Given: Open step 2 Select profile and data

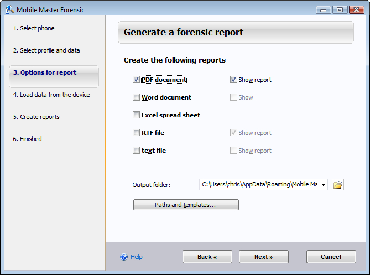Looking at the screenshot, I should pos(46,50).
